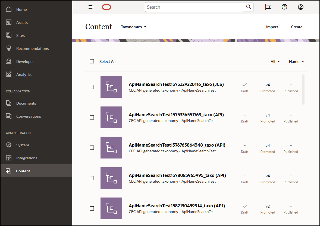
Task: Open the Name sort dropdown
Action: tap(296, 62)
